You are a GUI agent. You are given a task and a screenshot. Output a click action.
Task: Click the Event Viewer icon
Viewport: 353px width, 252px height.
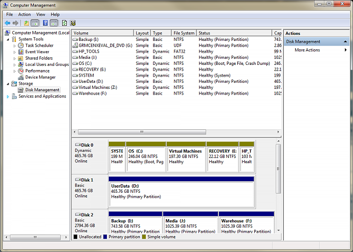tap(21, 52)
